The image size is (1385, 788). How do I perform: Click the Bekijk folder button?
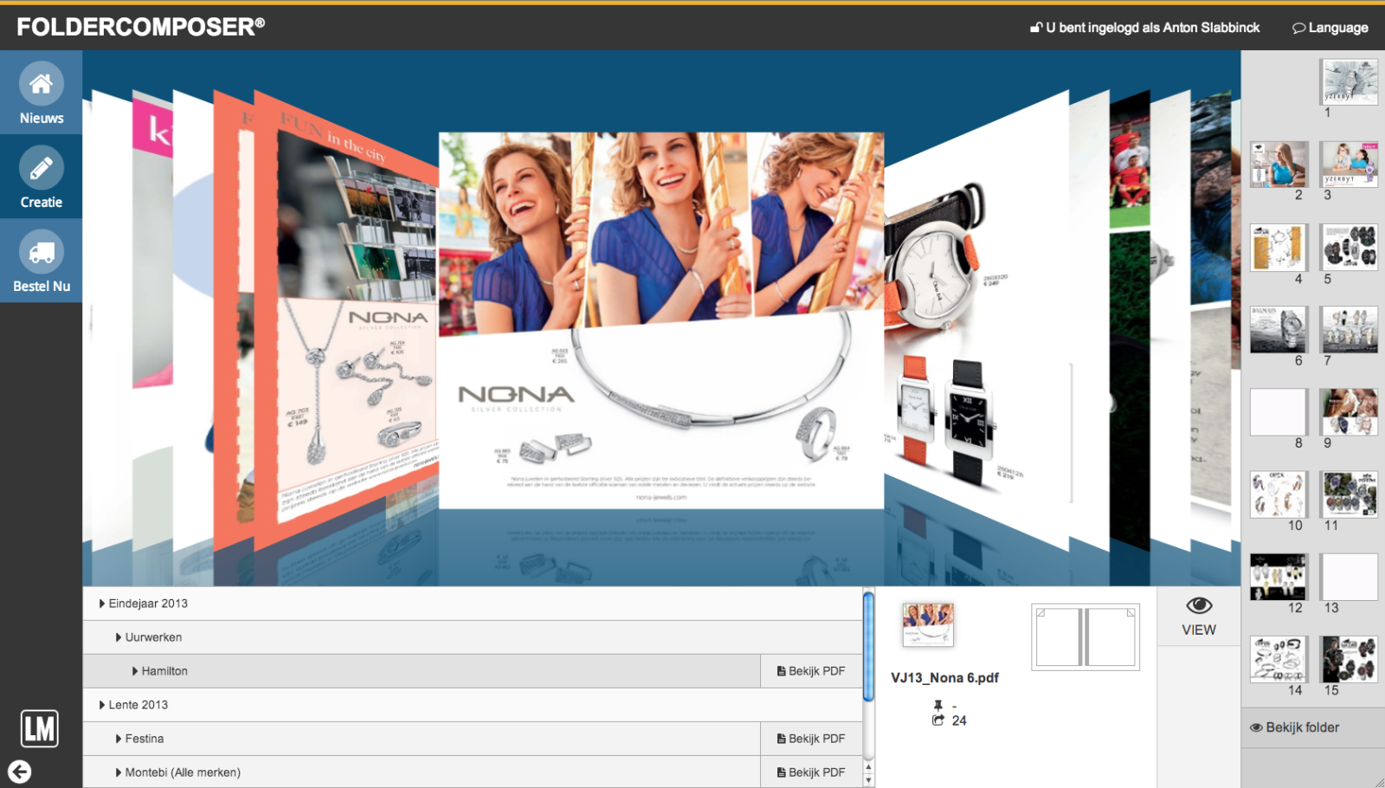[1312, 727]
